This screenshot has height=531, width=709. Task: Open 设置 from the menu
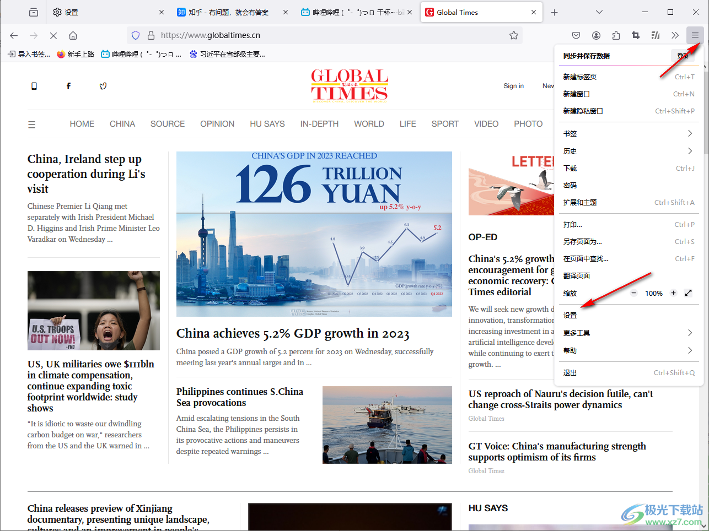tap(628, 316)
